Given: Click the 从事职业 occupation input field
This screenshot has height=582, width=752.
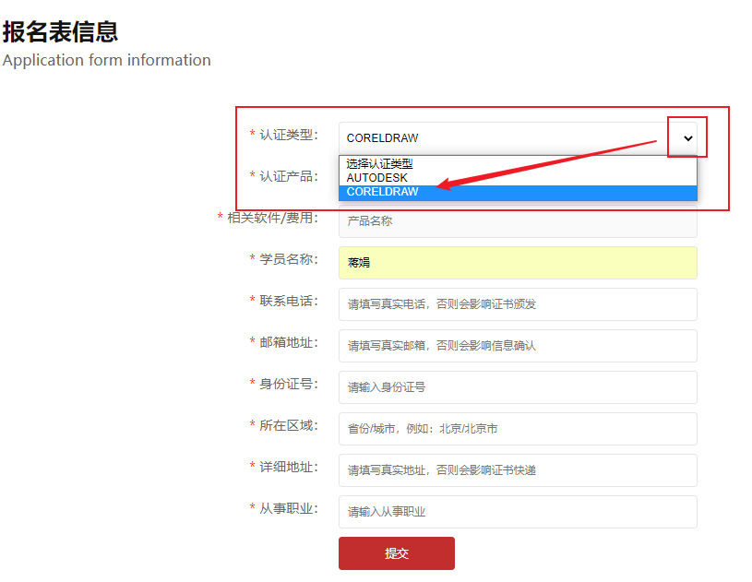Looking at the screenshot, I should (x=518, y=512).
